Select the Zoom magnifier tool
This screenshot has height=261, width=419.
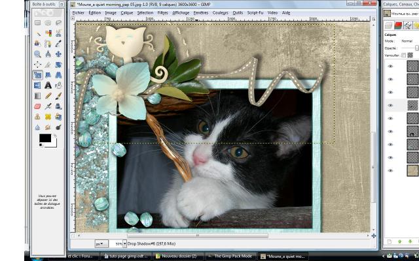point(38,54)
